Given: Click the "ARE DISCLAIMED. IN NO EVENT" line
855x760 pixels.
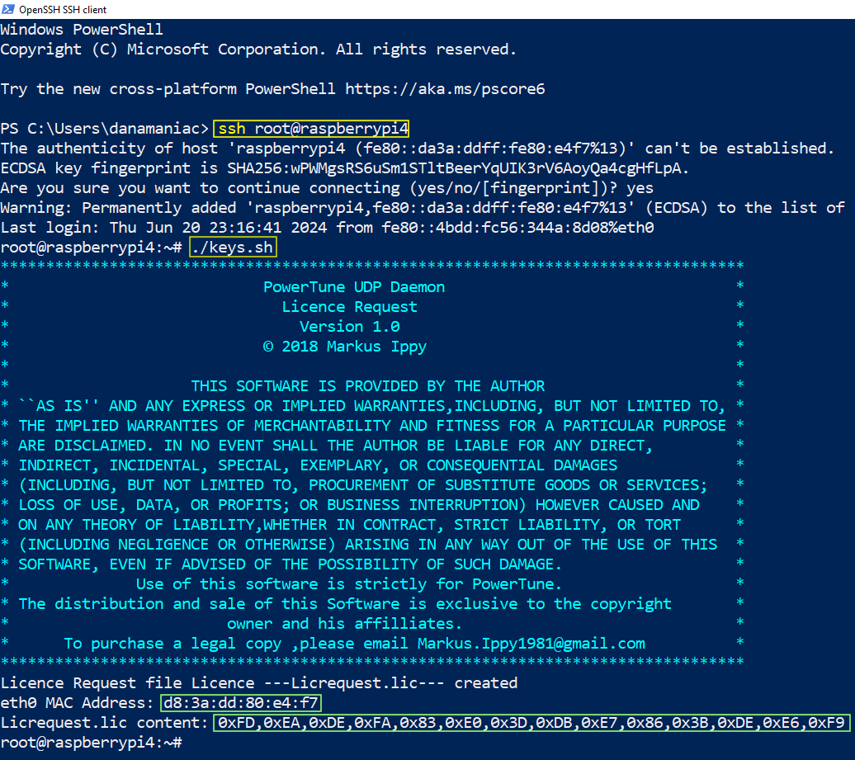Looking at the screenshot, I should click(x=335, y=446).
